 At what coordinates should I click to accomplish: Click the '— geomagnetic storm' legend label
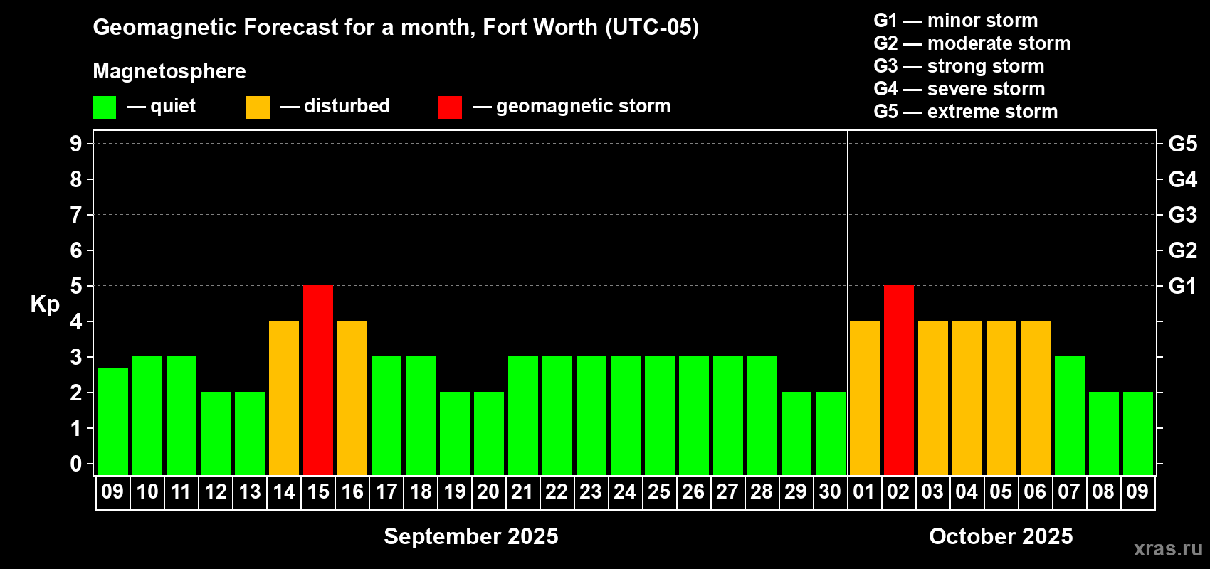tap(572, 107)
